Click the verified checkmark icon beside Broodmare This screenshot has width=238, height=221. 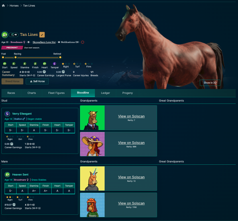click(29, 42)
